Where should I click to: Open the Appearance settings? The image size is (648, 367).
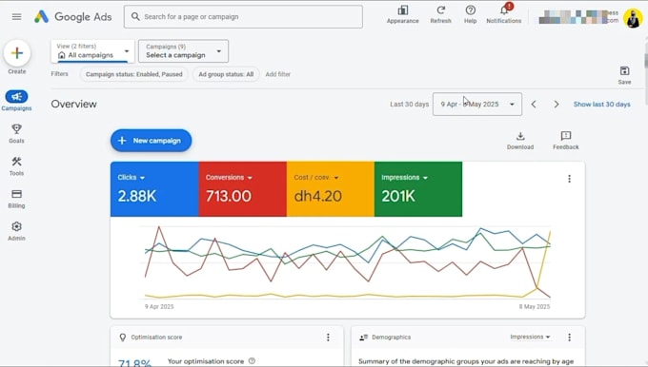point(402,14)
